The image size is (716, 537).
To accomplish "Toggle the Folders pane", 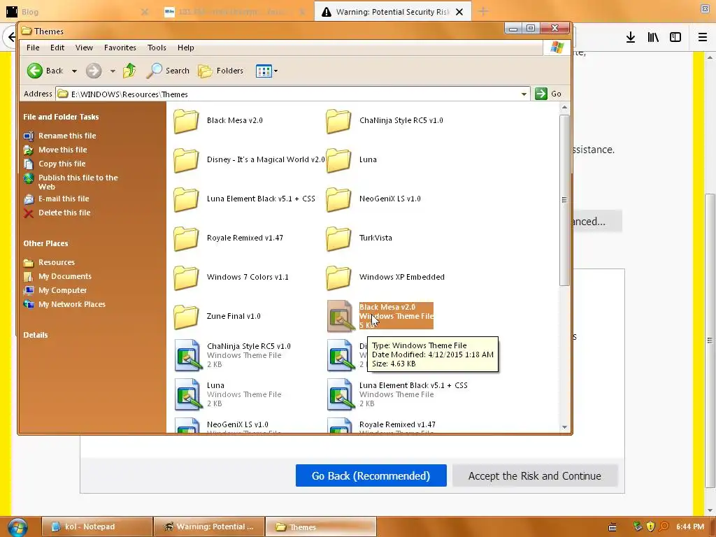I will coord(220,71).
